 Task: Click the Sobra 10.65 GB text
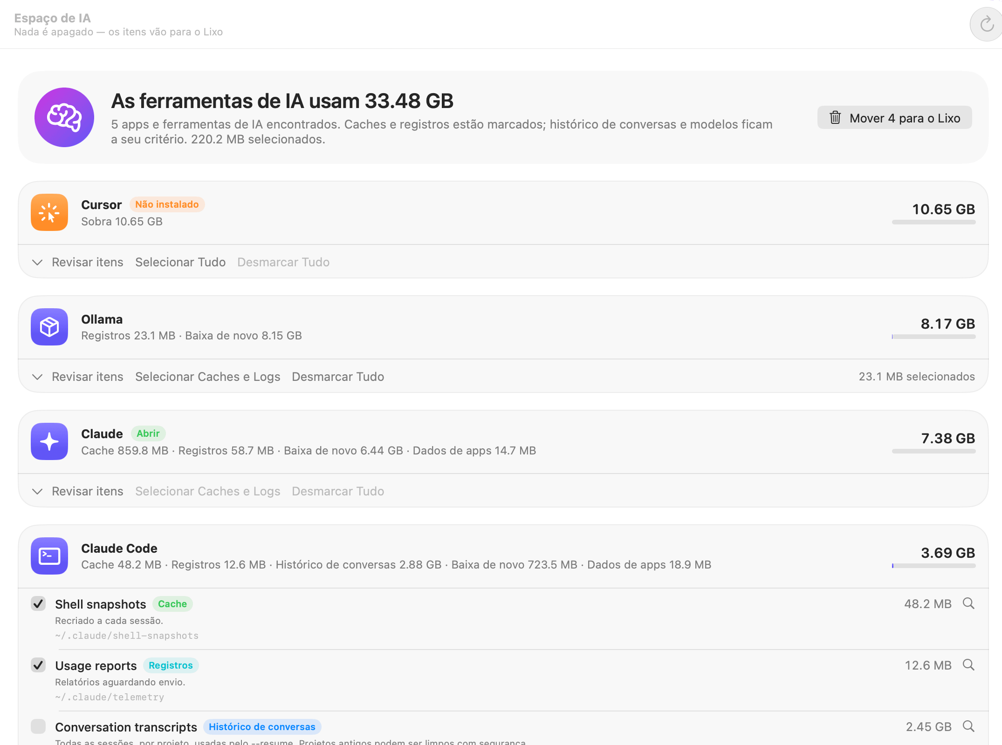click(x=122, y=222)
